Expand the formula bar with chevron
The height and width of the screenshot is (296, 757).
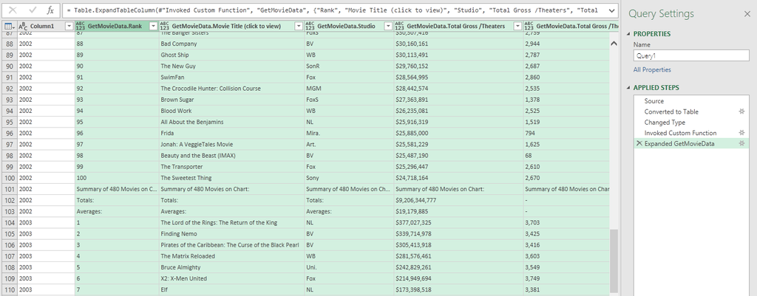[612, 10]
